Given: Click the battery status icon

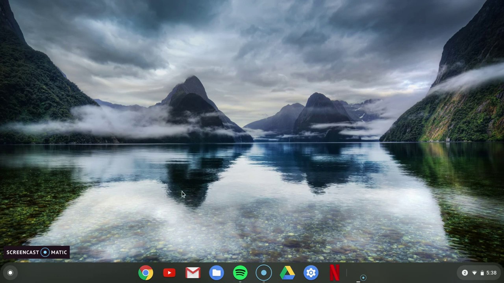Looking at the screenshot, I should tap(482, 273).
